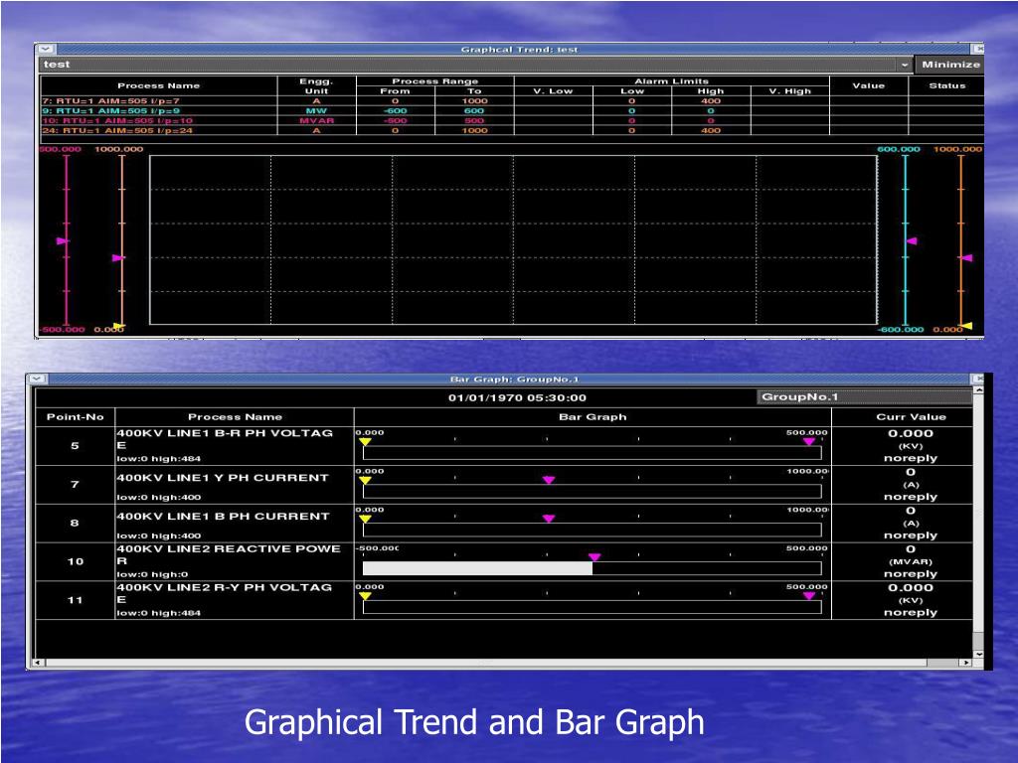1018x763 pixels.
Task: Click Point-No cell 7 in Bar Graph
Action: click(76, 484)
